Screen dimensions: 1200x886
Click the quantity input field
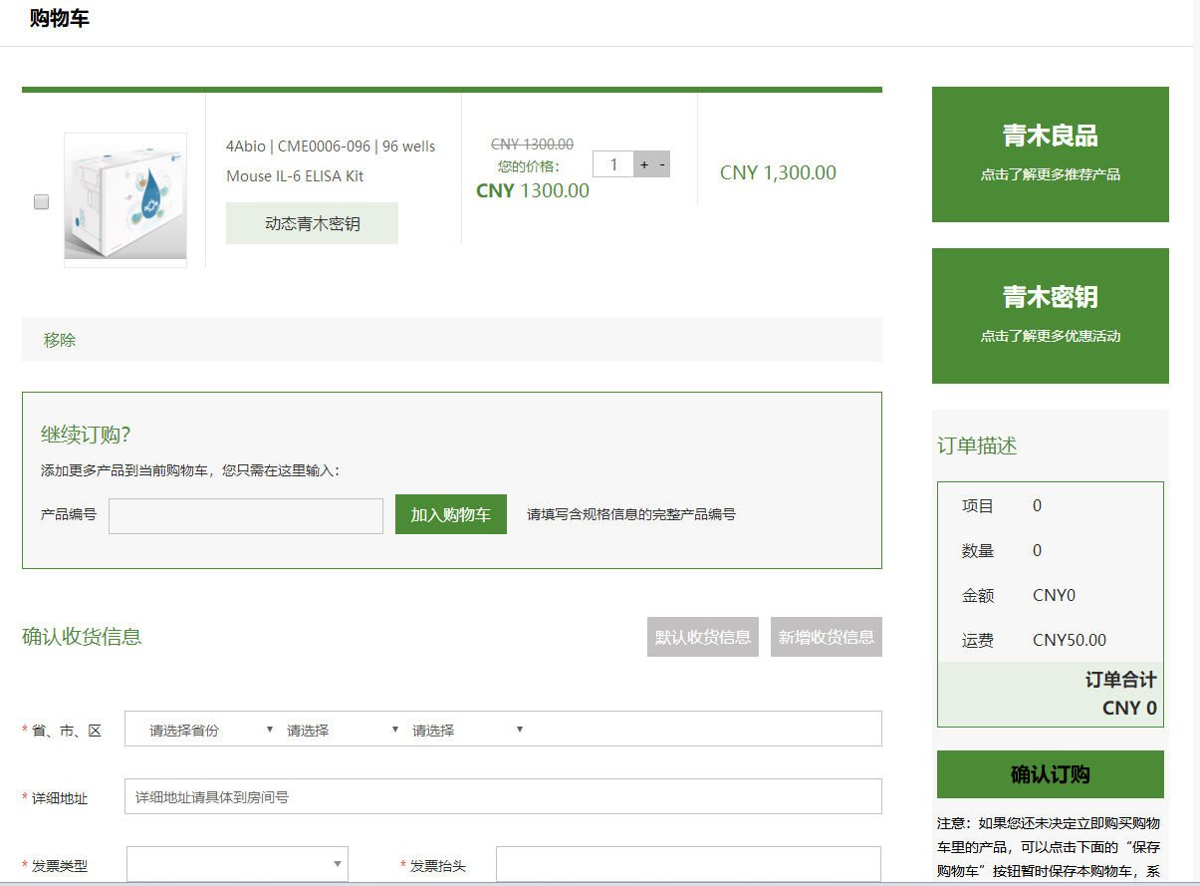tap(613, 164)
